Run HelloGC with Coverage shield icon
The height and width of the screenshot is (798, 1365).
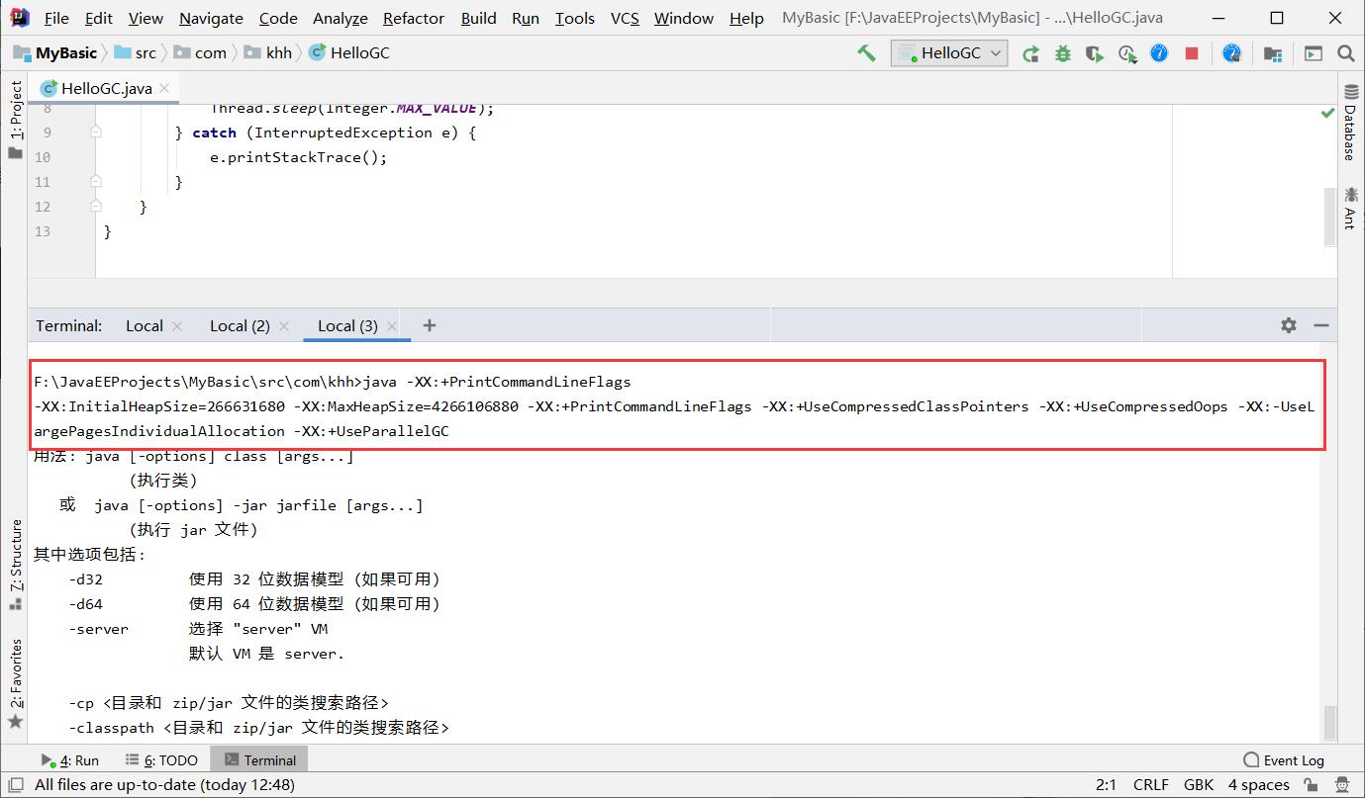coord(1094,53)
